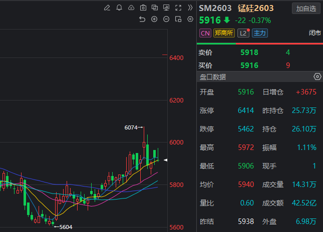Image resolution: width=323 pixels, height=232 pixels.
Task: Click the chart layout window icon
Action: [x=178, y=19]
